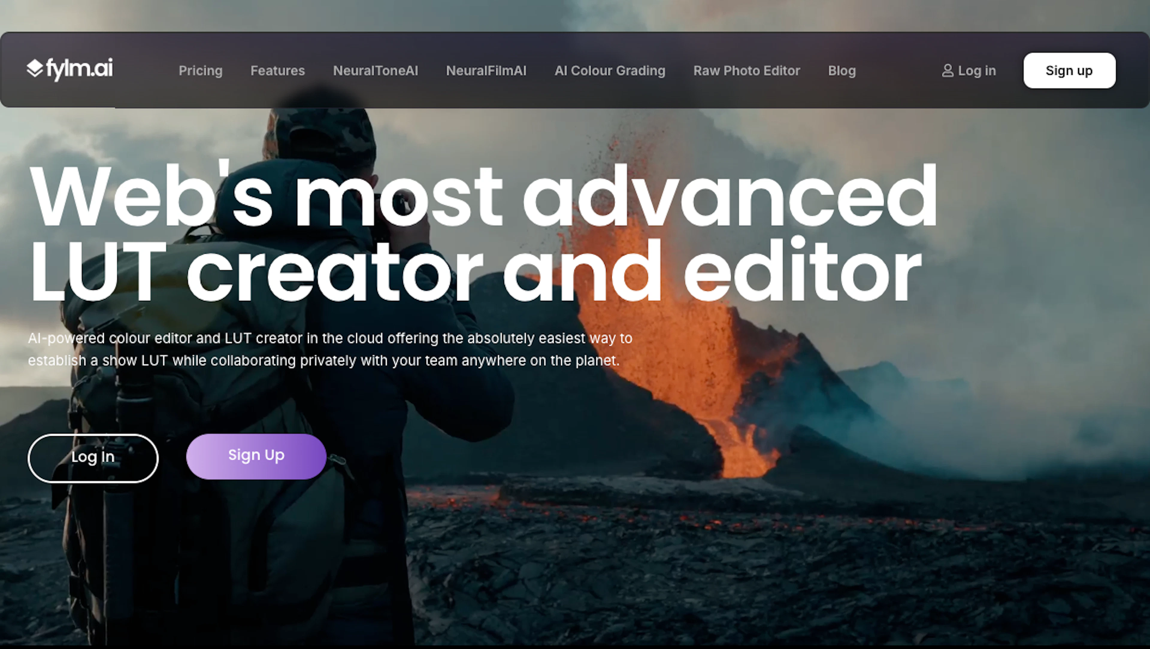Select NeuralFilmAI in the navigation

pyautogui.click(x=486, y=71)
